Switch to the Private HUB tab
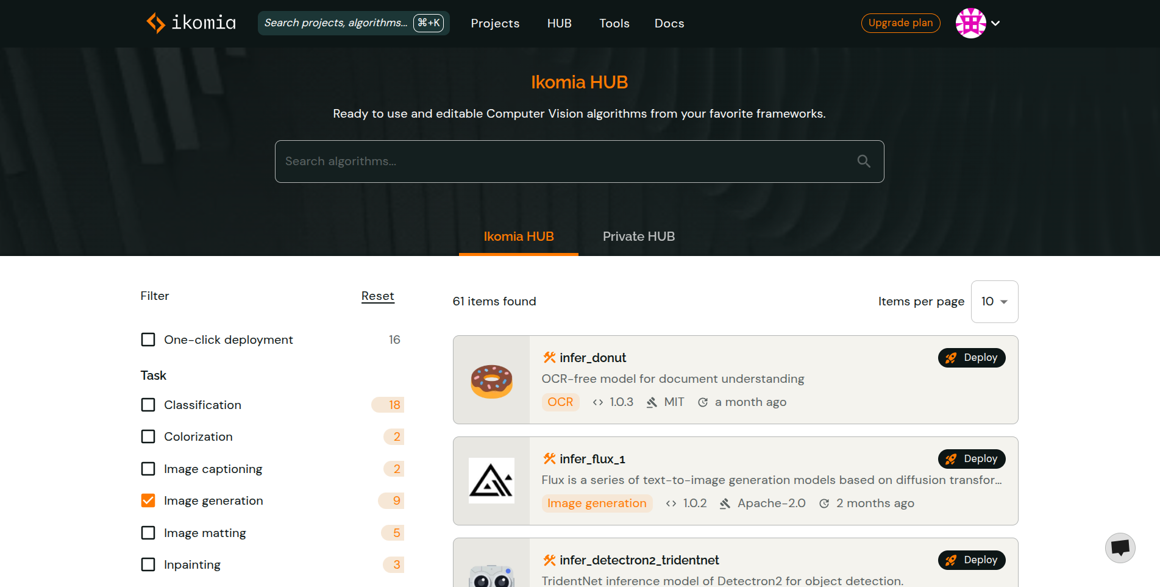The height and width of the screenshot is (587, 1160). coord(639,237)
